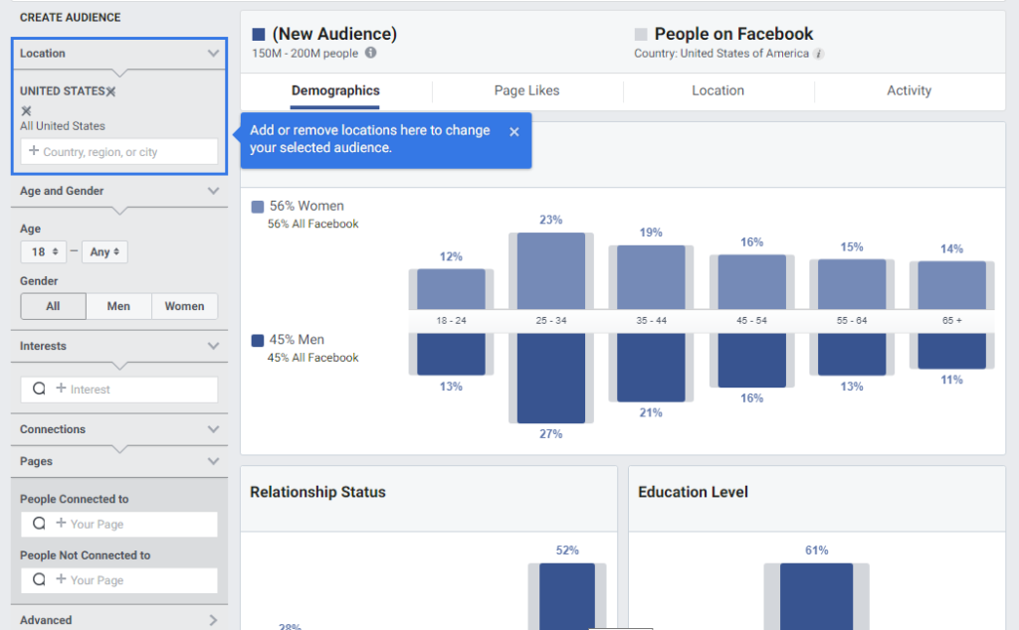Click the All United States text
Screen dimensions: 1019x630
pos(63,126)
